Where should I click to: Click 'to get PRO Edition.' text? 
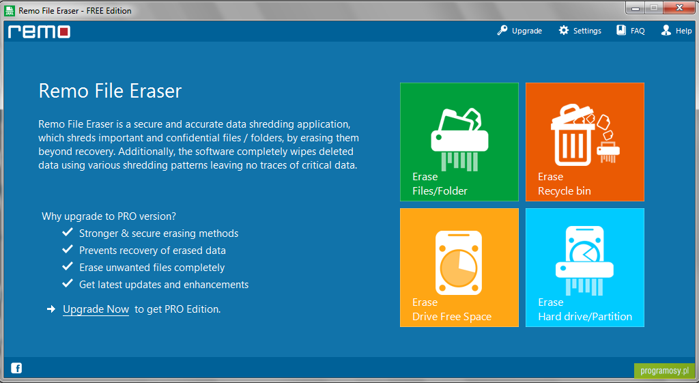click(x=178, y=309)
